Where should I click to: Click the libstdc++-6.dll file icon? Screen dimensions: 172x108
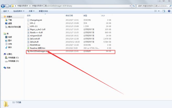point(28,32)
